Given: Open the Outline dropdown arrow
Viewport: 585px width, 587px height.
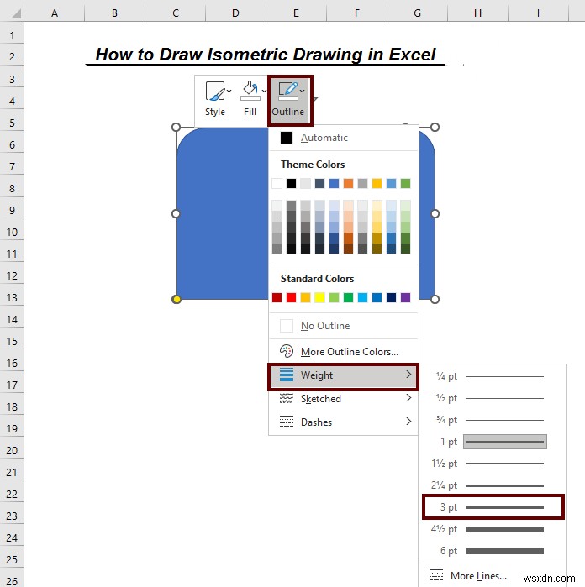Looking at the screenshot, I should tap(302, 91).
